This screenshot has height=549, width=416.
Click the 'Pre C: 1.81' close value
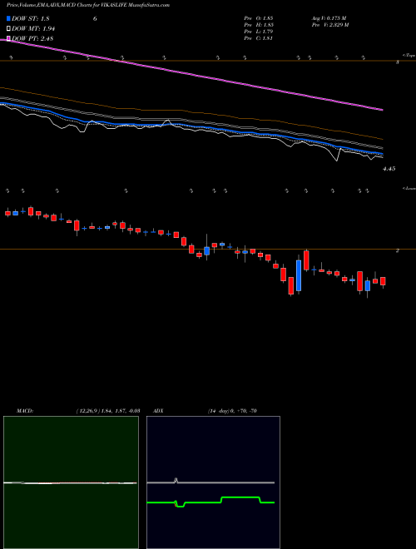[x=259, y=38]
